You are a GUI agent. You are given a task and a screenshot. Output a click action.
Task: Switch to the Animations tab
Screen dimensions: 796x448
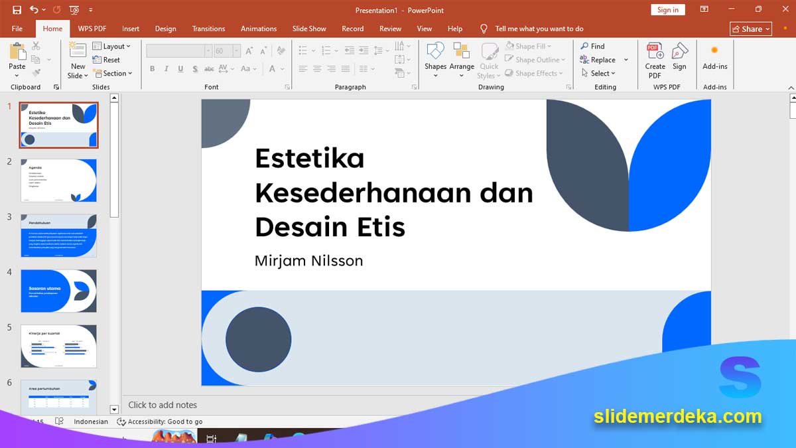[259, 29]
